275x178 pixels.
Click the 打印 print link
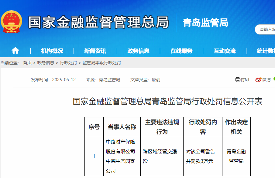[x=245, y=80]
